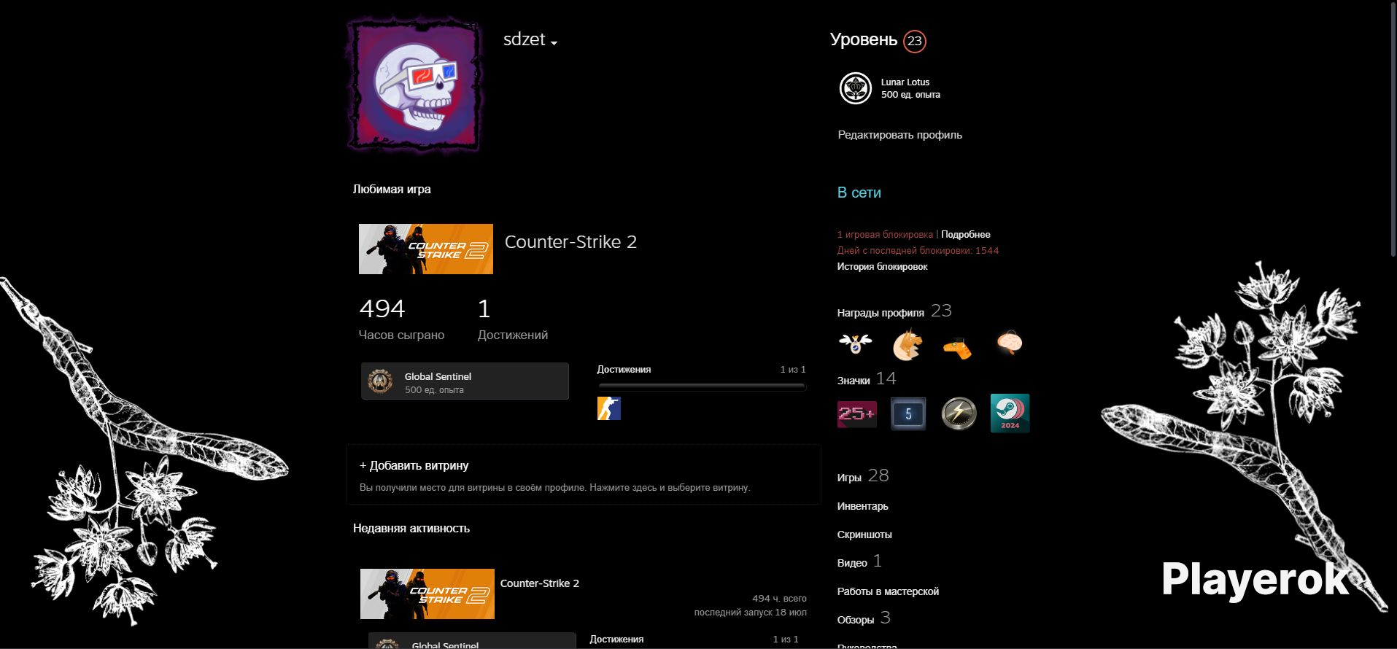
Task: Click the sdzet skull profile avatar
Action: click(x=414, y=87)
